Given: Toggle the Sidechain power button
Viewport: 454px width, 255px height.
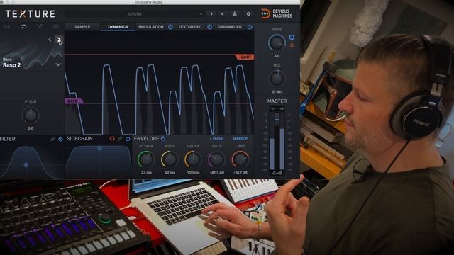Looking at the screenshot, I should coord(128,139).
